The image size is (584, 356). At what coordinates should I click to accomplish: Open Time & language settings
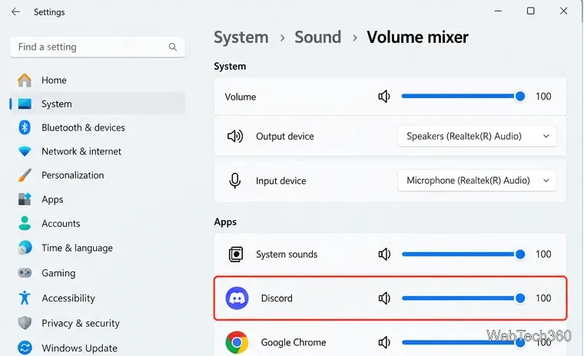pyautogui.click(x=98, y=248)
